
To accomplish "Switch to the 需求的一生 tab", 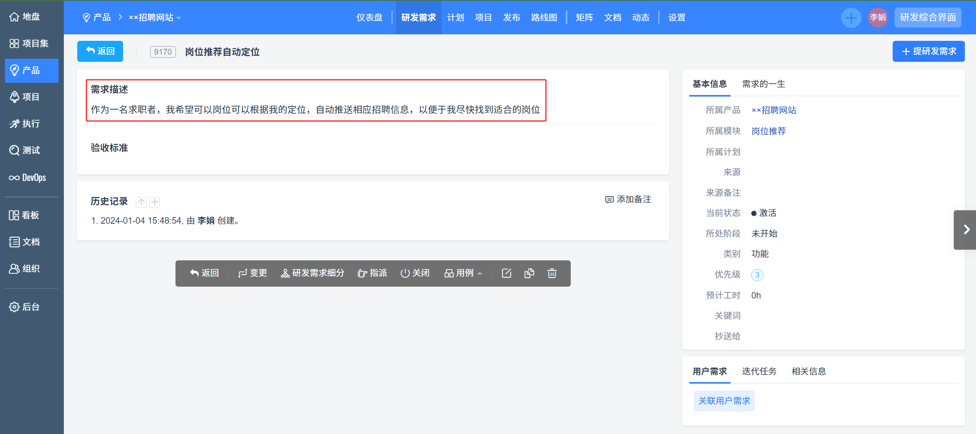I will point(763,84).
